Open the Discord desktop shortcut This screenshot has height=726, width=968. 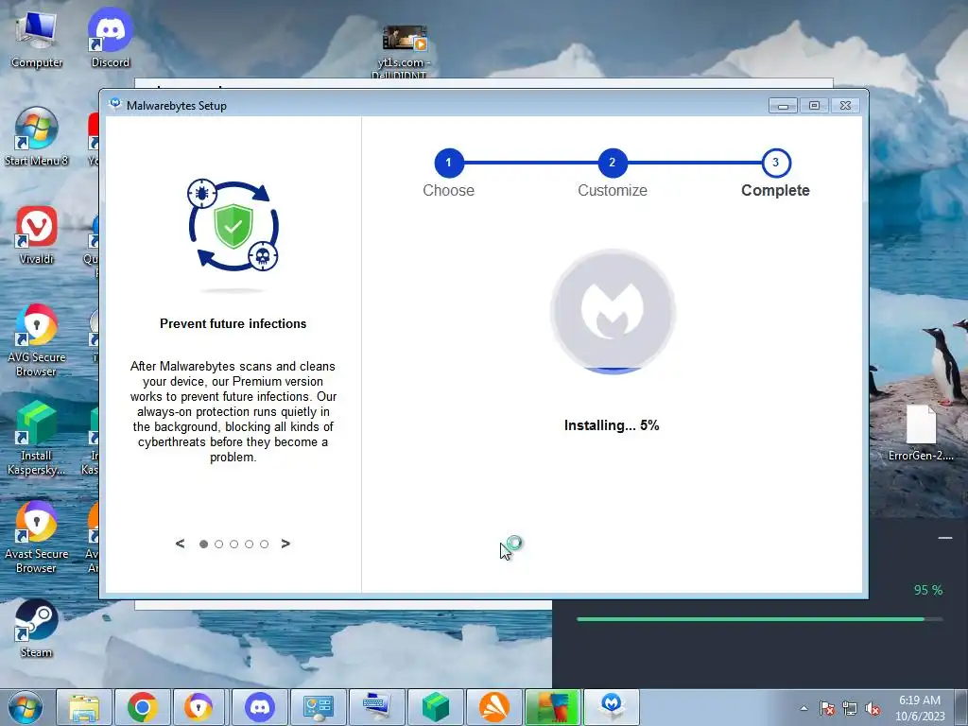pyautogui.click(x=110, y=38)
